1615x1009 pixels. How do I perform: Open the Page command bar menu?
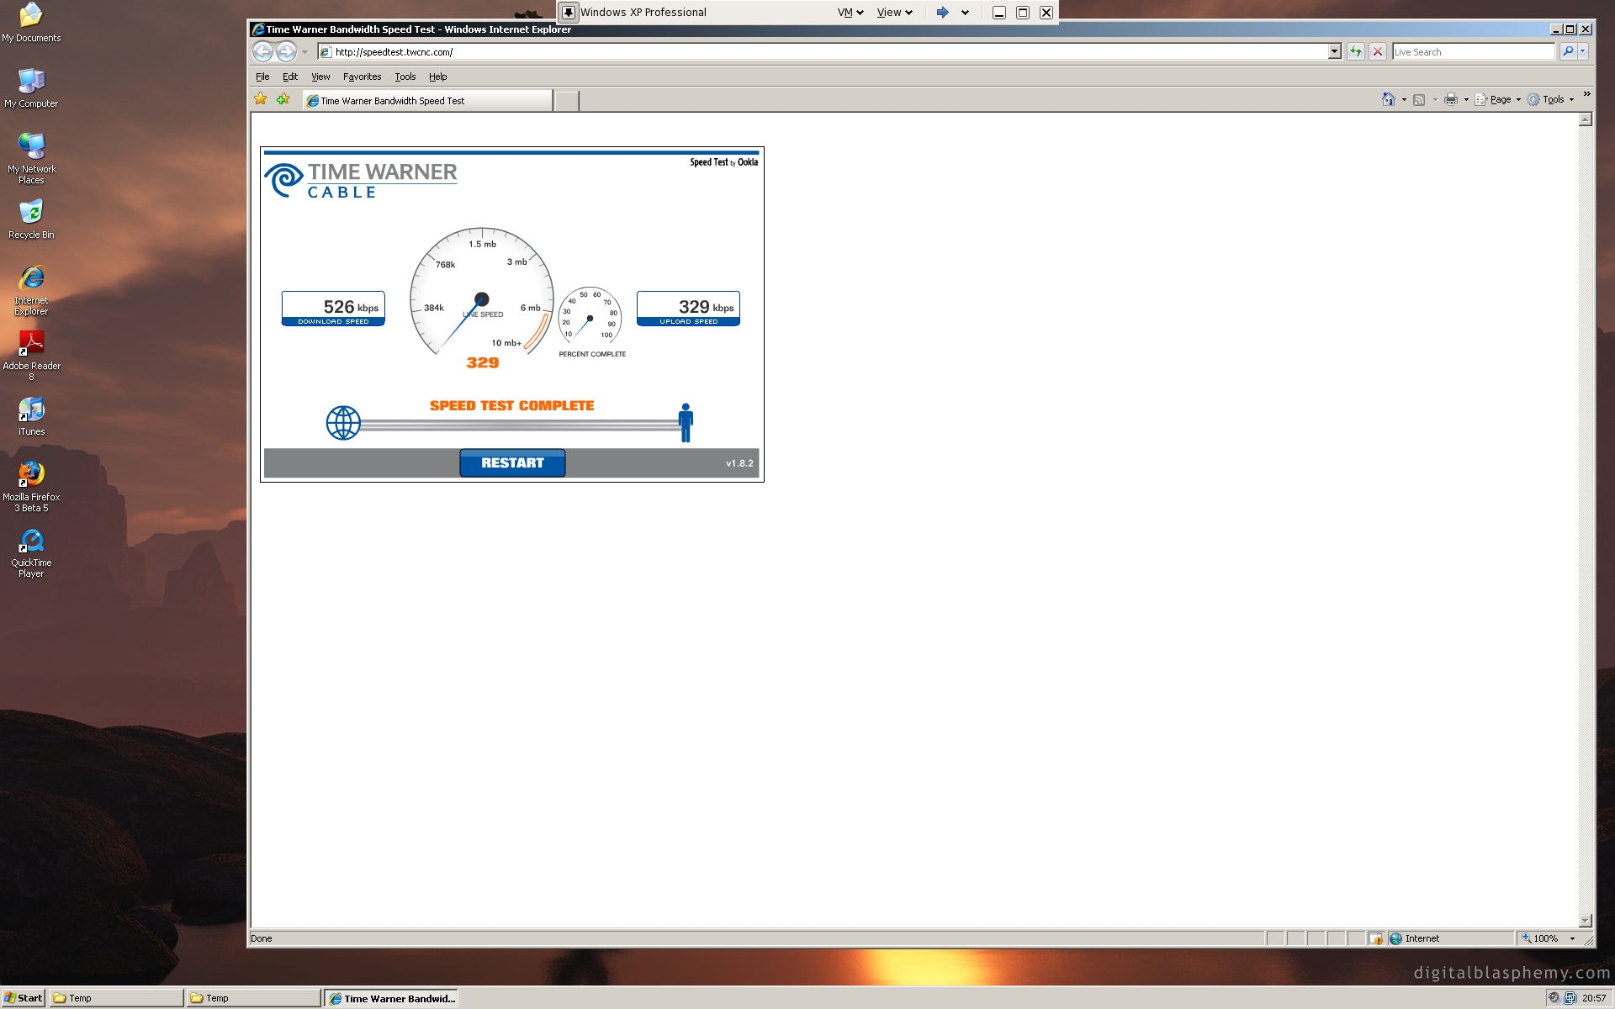coord(1498,99)
